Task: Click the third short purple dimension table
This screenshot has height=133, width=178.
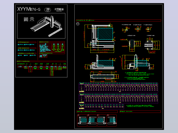Action: [x=101, y=107]
